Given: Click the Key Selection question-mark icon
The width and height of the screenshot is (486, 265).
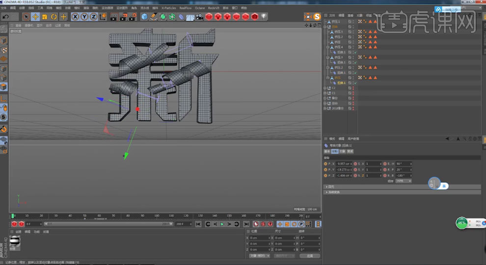Looking at the screenshot, I should [x=270, y=224].
